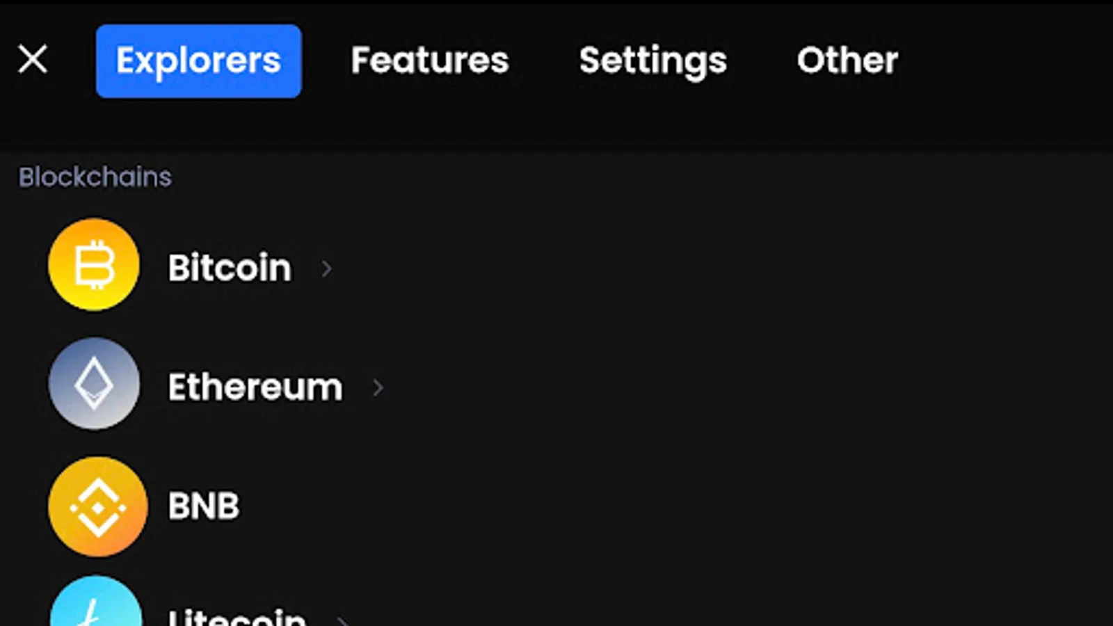Click the BNB coin logo icon
This screenshot has width=1113, height=626.
pyautogui.click(x=97, y=506)
